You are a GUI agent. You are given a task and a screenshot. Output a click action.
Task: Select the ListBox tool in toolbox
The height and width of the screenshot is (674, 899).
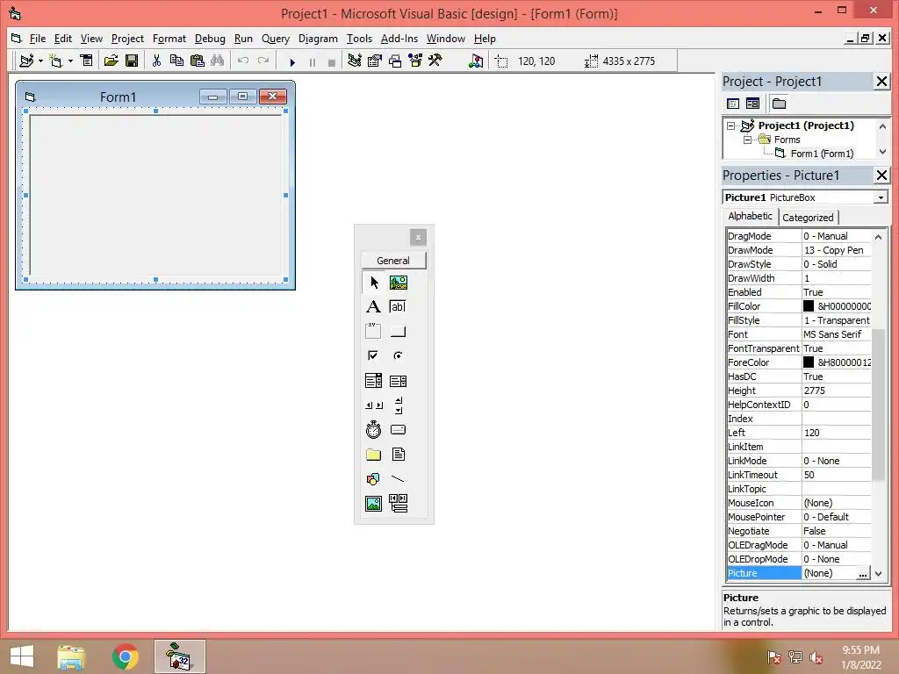click(399, 381)
